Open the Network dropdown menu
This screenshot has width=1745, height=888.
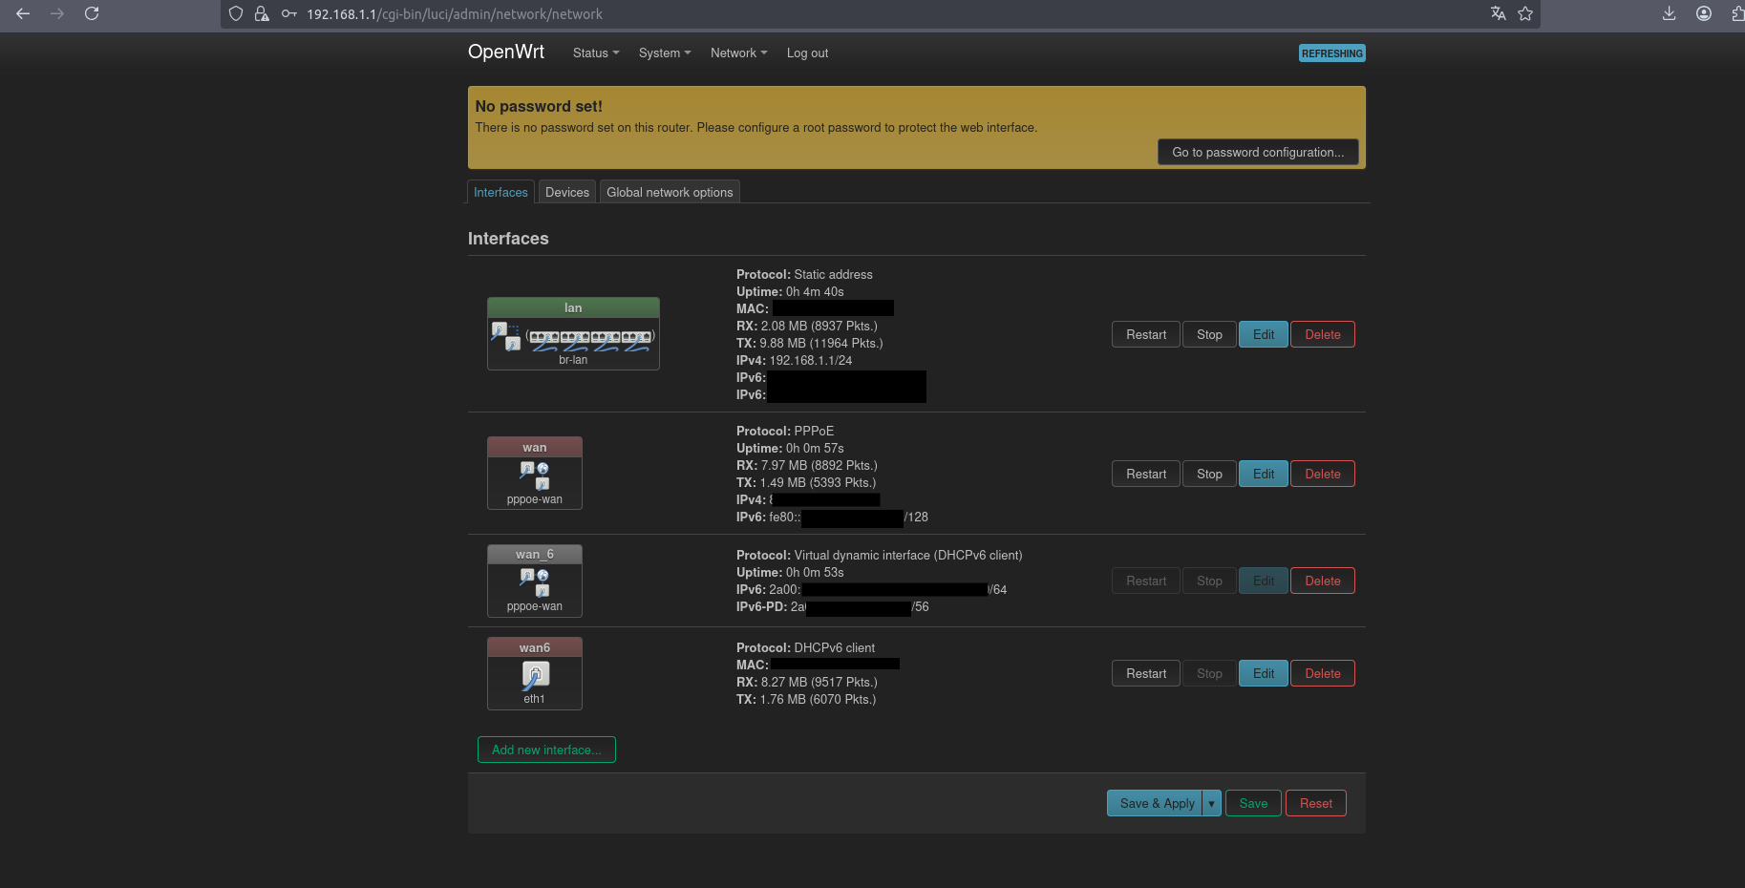click(x=738, y=53)
